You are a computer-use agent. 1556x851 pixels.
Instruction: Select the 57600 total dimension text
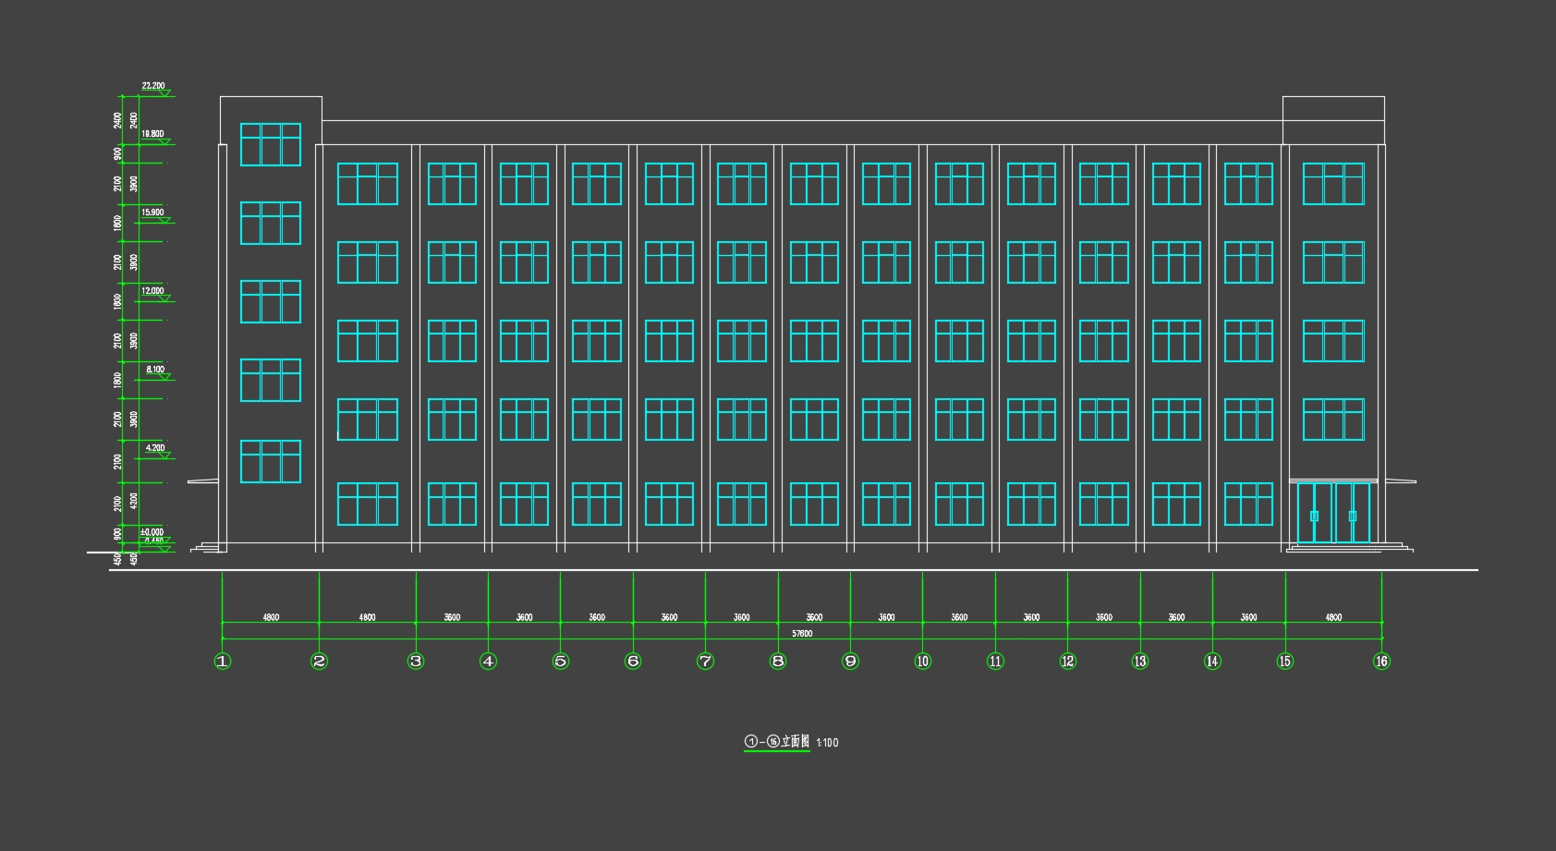point(802,633)
